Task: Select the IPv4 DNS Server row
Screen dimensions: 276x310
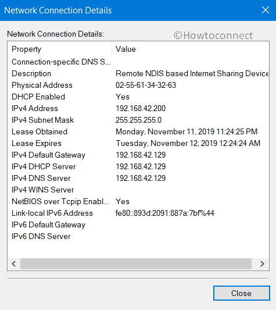Action: [x=138, y=178]
